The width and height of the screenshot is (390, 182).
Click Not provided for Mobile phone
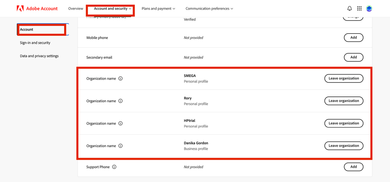193,38
